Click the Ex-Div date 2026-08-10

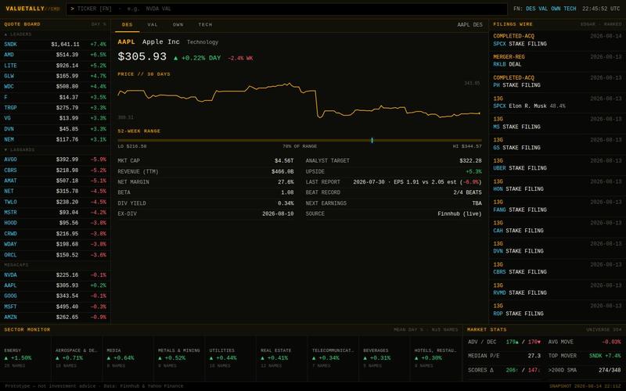click(278, 213)
